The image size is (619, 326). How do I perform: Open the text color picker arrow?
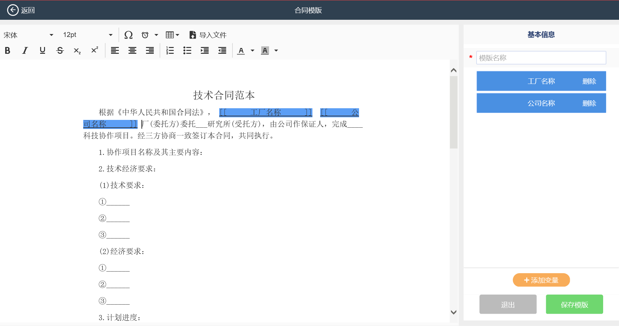(x=253, y=51)
